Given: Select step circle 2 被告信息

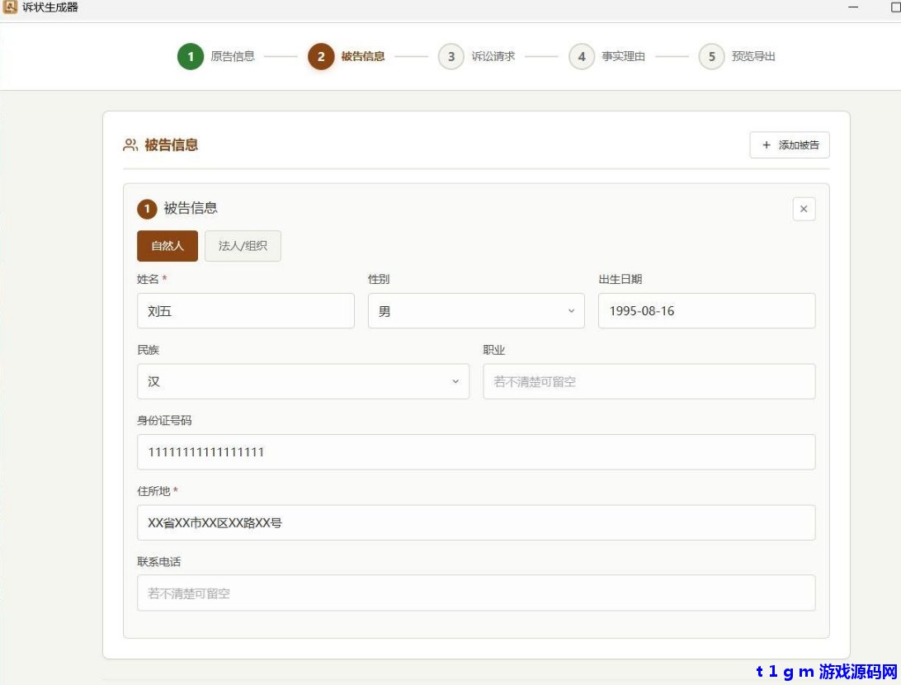Looking at the screenshot, I should (320, 56).
